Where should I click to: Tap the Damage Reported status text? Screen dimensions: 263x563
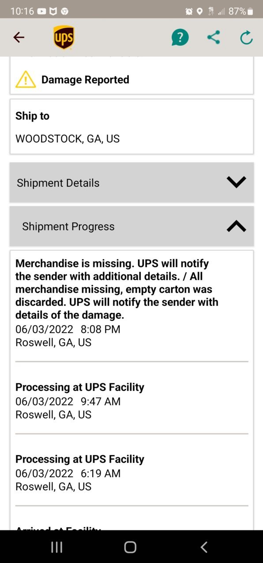coord(85,79)
